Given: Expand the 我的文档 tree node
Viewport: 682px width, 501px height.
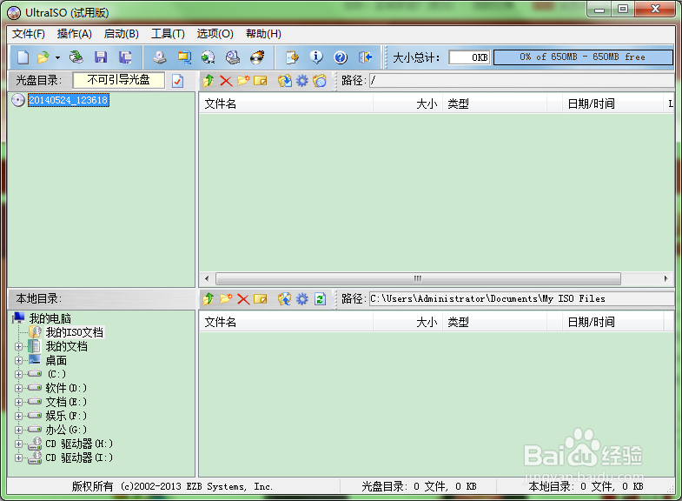Looking at the screenshot, I should (18, 347).
